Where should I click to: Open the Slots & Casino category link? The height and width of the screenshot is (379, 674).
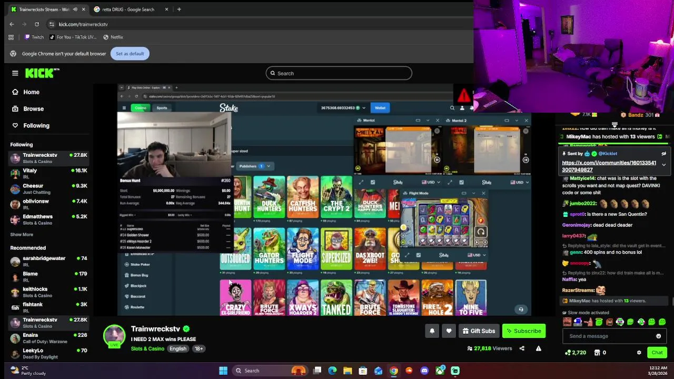coord(147,349)
